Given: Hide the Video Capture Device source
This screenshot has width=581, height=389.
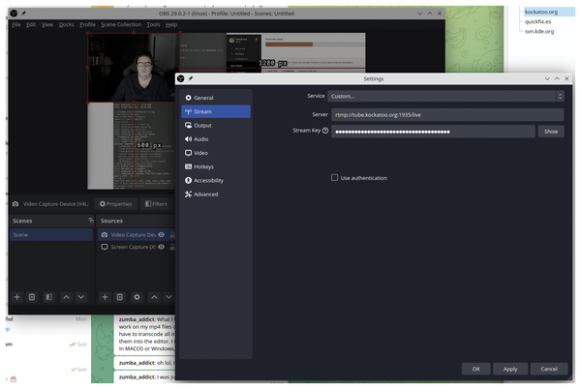Looking at the screenshot, I should click(x=162, y=234).
